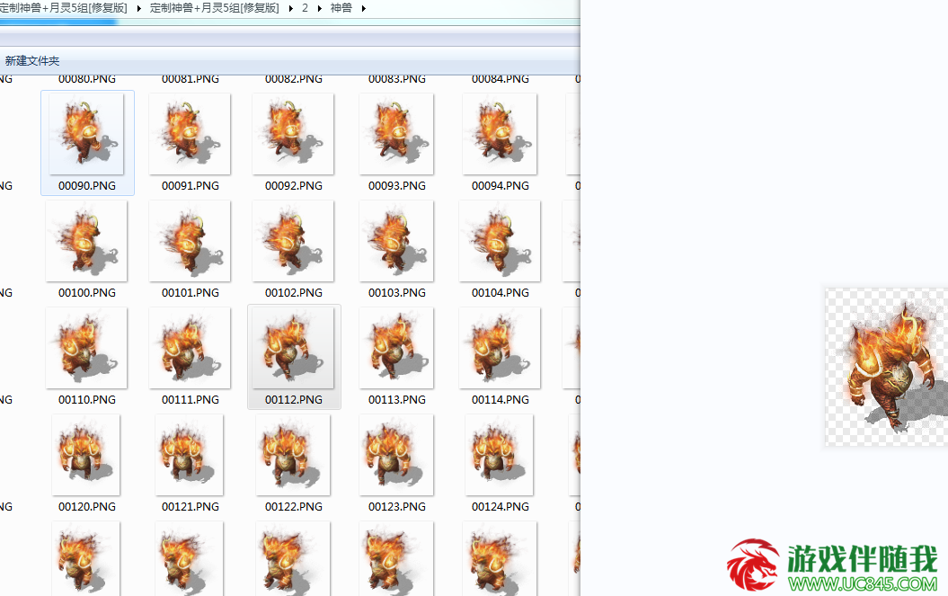
Task: Select the 00114.PNG file icon
Action: click(500, 348)
